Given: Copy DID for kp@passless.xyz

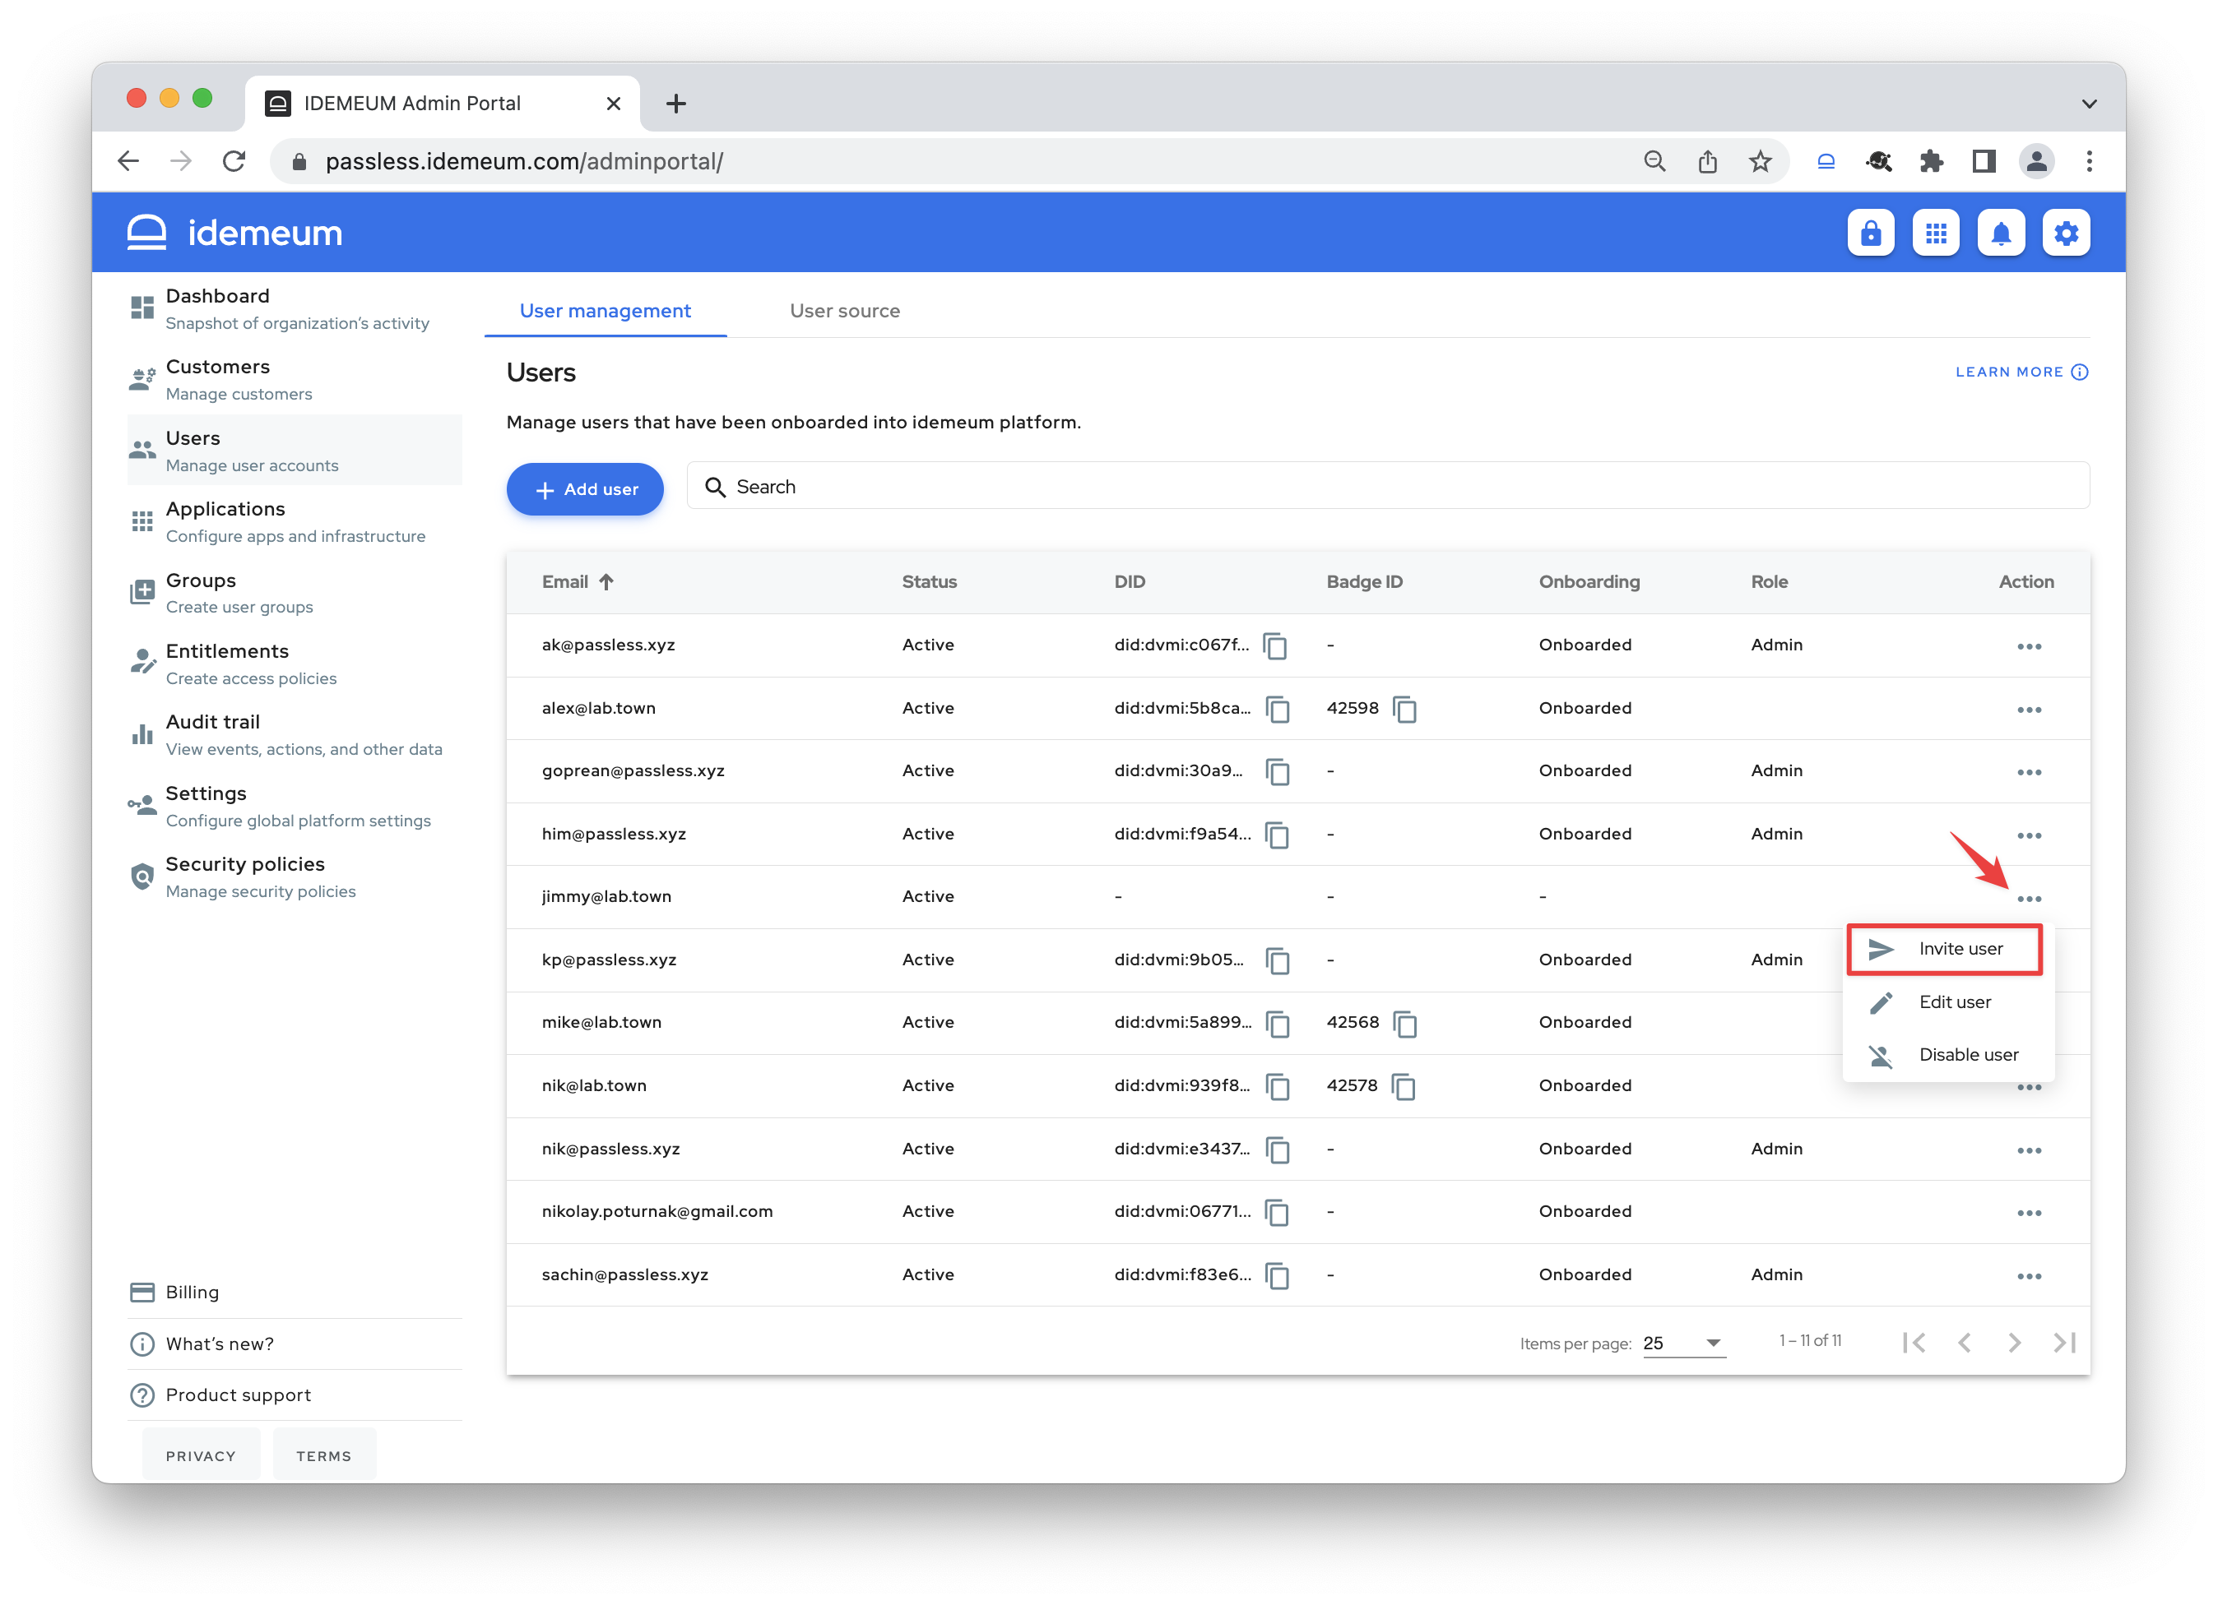Looking at the screenshot, I should tap(1277, 961).
